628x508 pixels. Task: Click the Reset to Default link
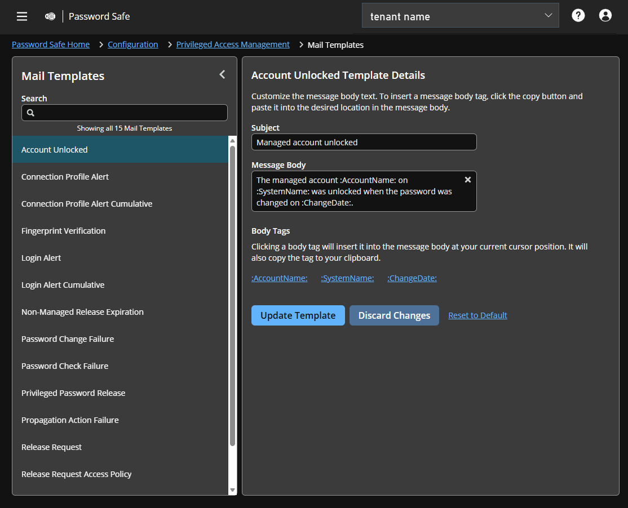(477, 315)
